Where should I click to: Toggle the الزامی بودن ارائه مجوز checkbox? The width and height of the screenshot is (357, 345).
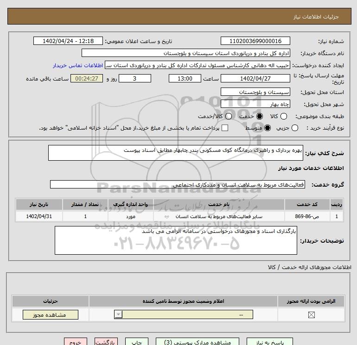tap(311, 315)
